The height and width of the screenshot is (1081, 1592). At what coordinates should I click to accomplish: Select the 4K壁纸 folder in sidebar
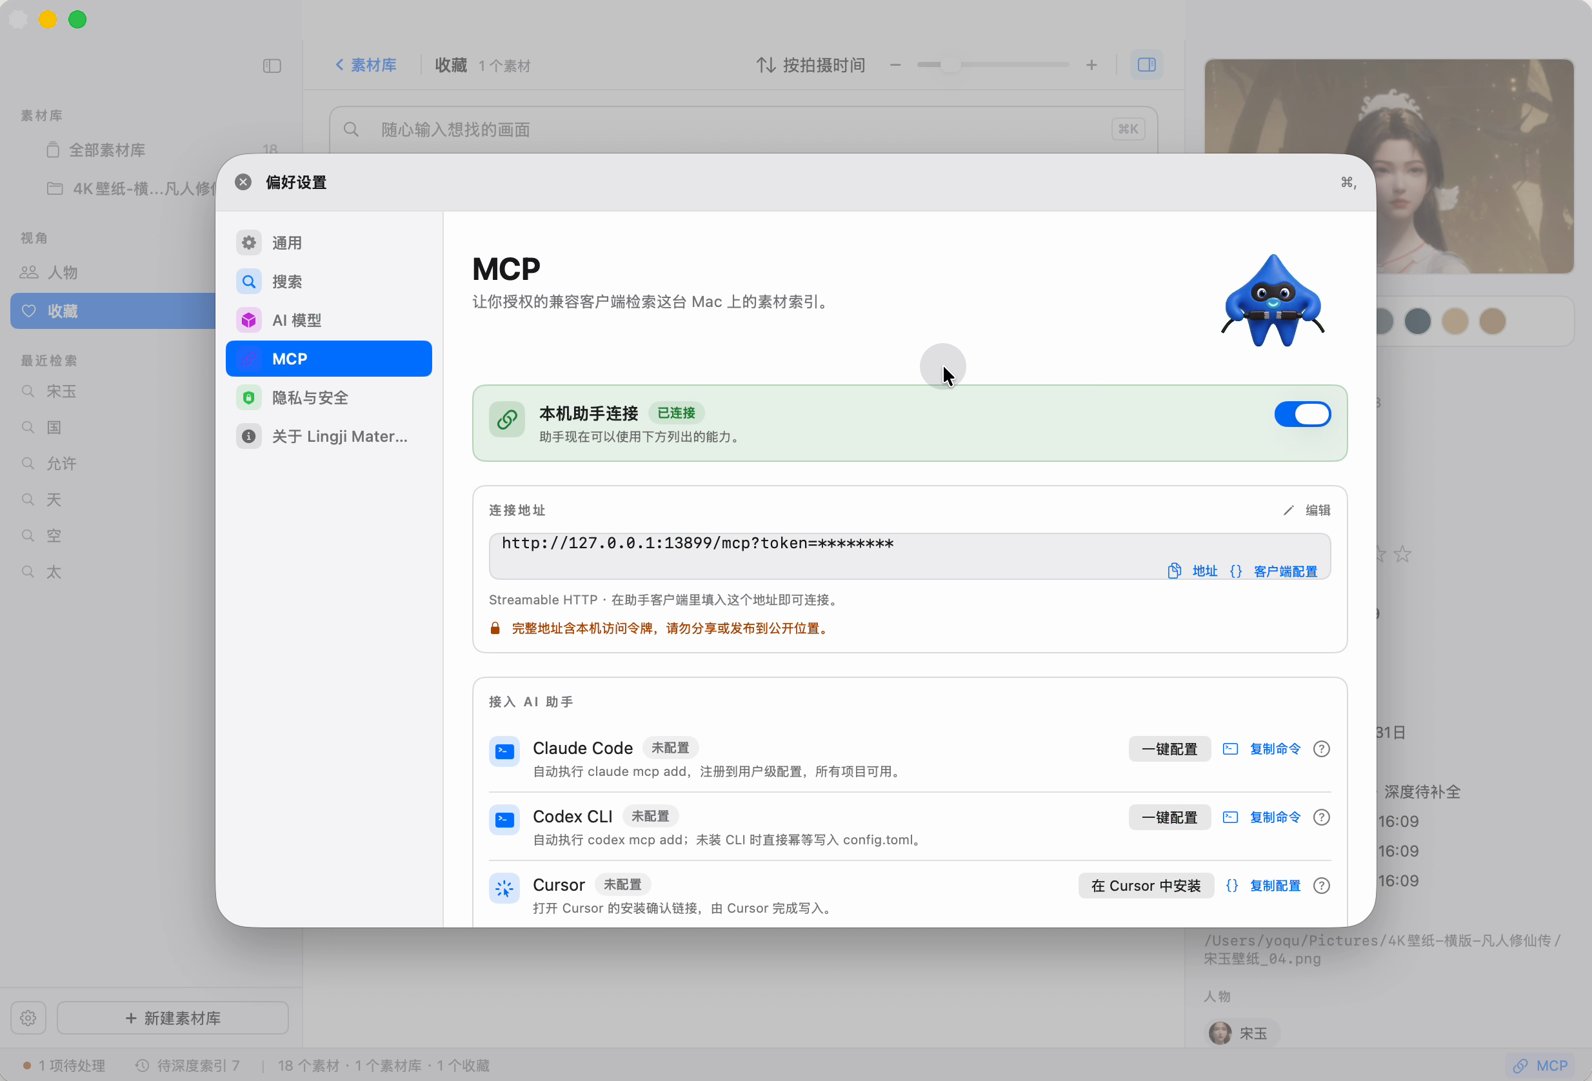click(x=130, y=188)
